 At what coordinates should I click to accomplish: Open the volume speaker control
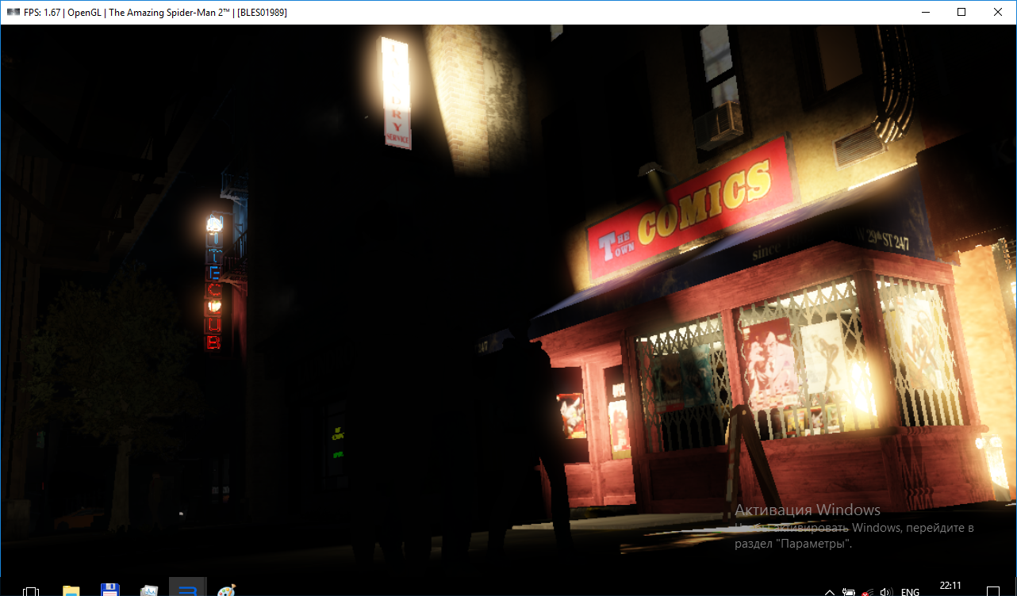[886, 591]
